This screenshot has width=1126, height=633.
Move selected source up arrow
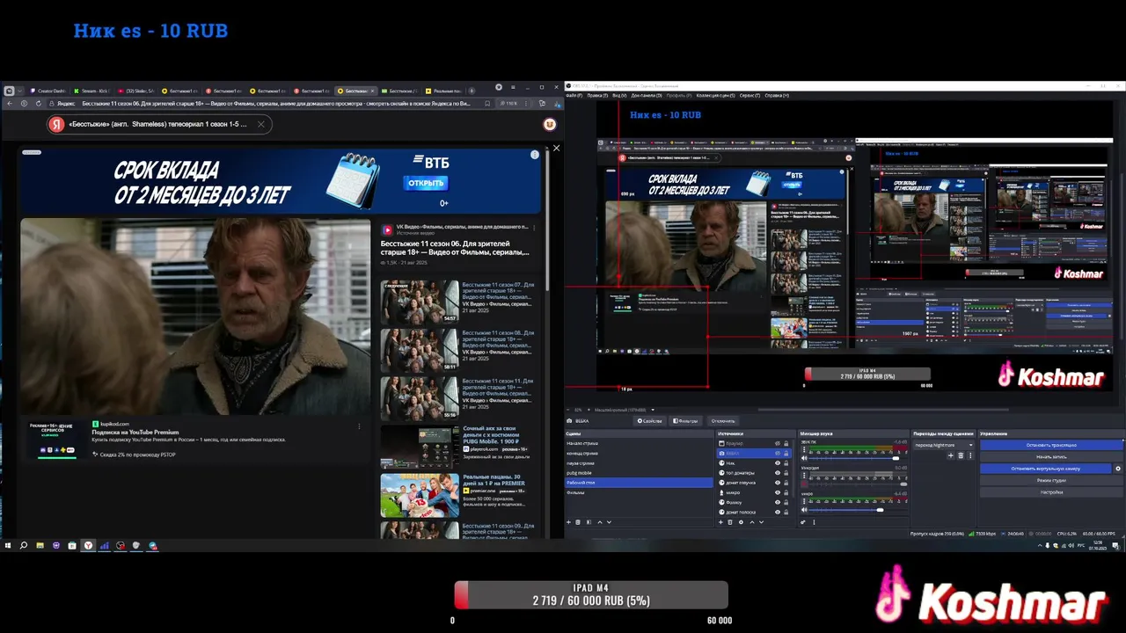752,522
